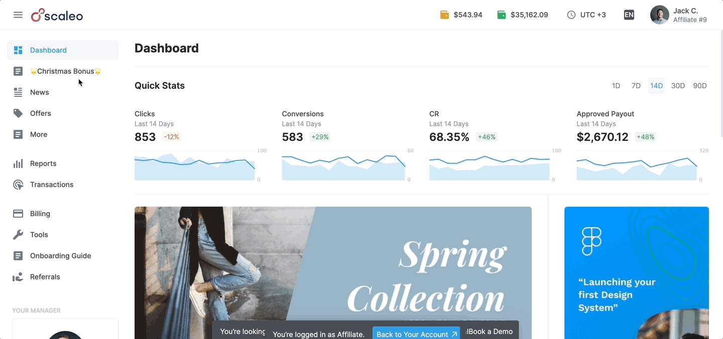This screenshot has height=339, width=723.
Task: Click the $2,670.12 payout value
Action: [602, 137]
